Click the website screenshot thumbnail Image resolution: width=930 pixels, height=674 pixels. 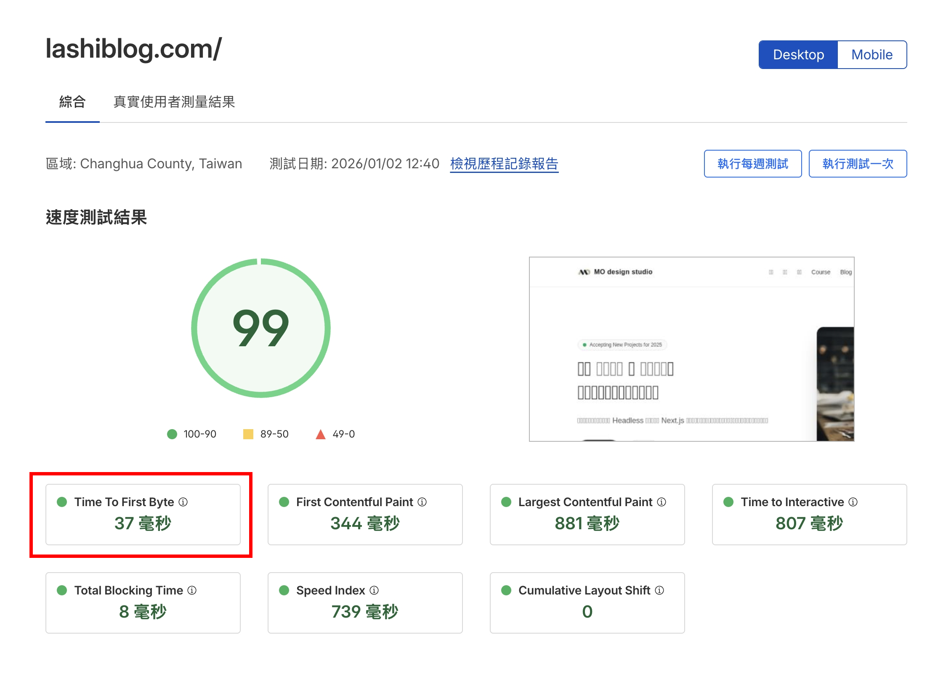(x=691, y=349)
